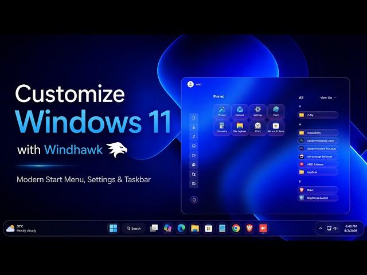Screen dimensions: 367x275
Task: Open the Microsoft Store pinned tile
Action: (x=276, y=128)
